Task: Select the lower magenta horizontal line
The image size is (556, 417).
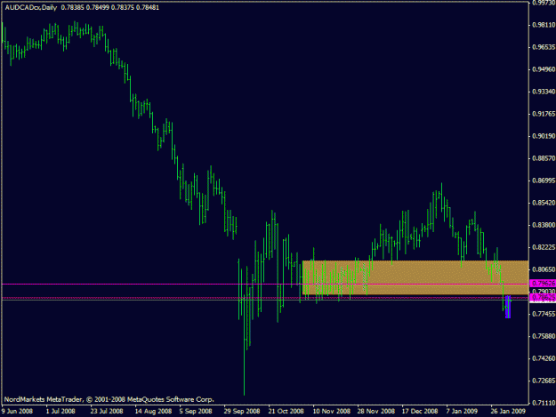Action: tap(265, 298)
